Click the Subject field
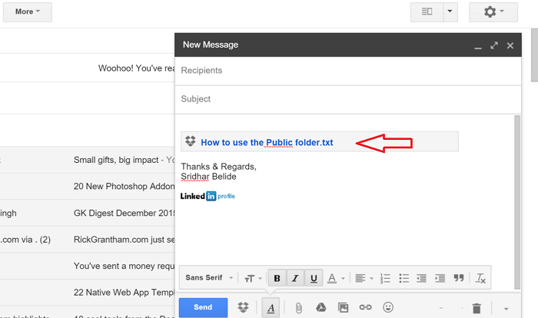 pyautogui.click(x=348, y=99)
